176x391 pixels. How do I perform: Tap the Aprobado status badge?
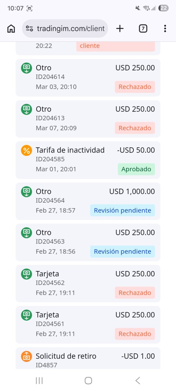click(x=136, y=169)
